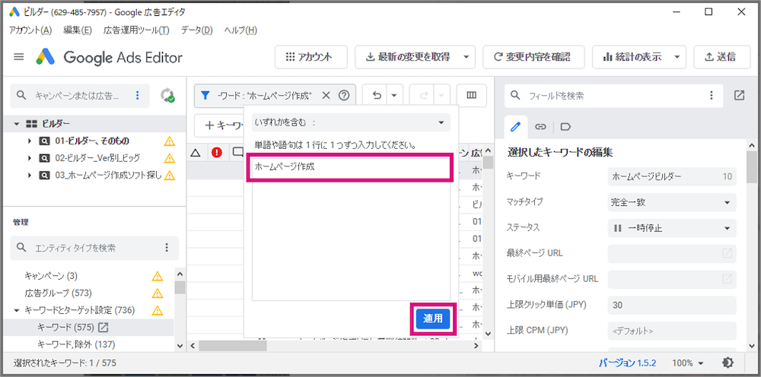The height and width of the screenshot is (377, 761).
Task: Click the undo arrow button
Action: coord(377,96)
